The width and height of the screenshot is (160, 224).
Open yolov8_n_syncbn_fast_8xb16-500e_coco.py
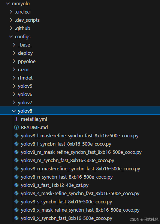[x=67, y=177]
